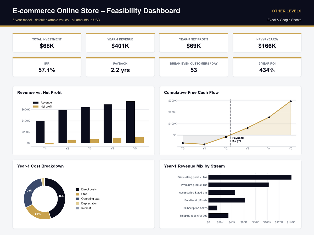
Task: Click the Staff legend swatch
Action: click(77, 194)
